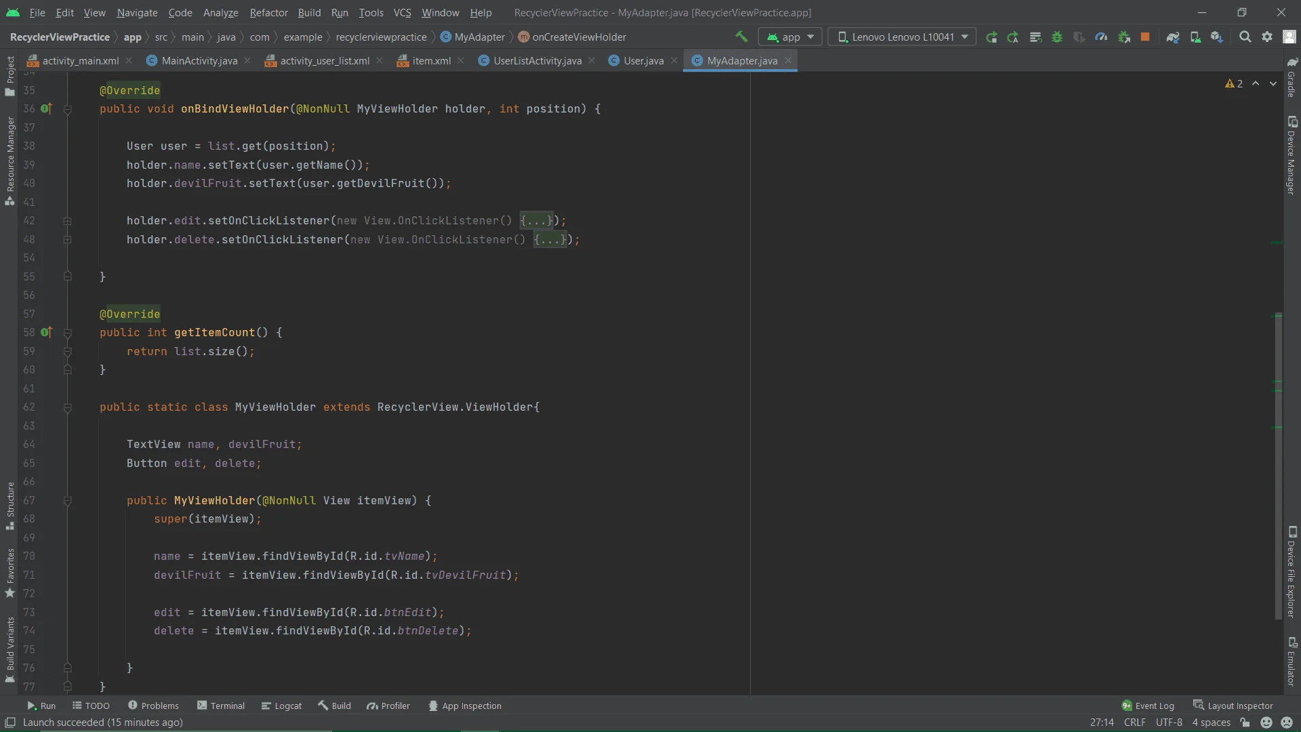The height and width of the screenshot is (732, 1301).
Task: Open the Layout Inspector
Action: point(1233,706)
